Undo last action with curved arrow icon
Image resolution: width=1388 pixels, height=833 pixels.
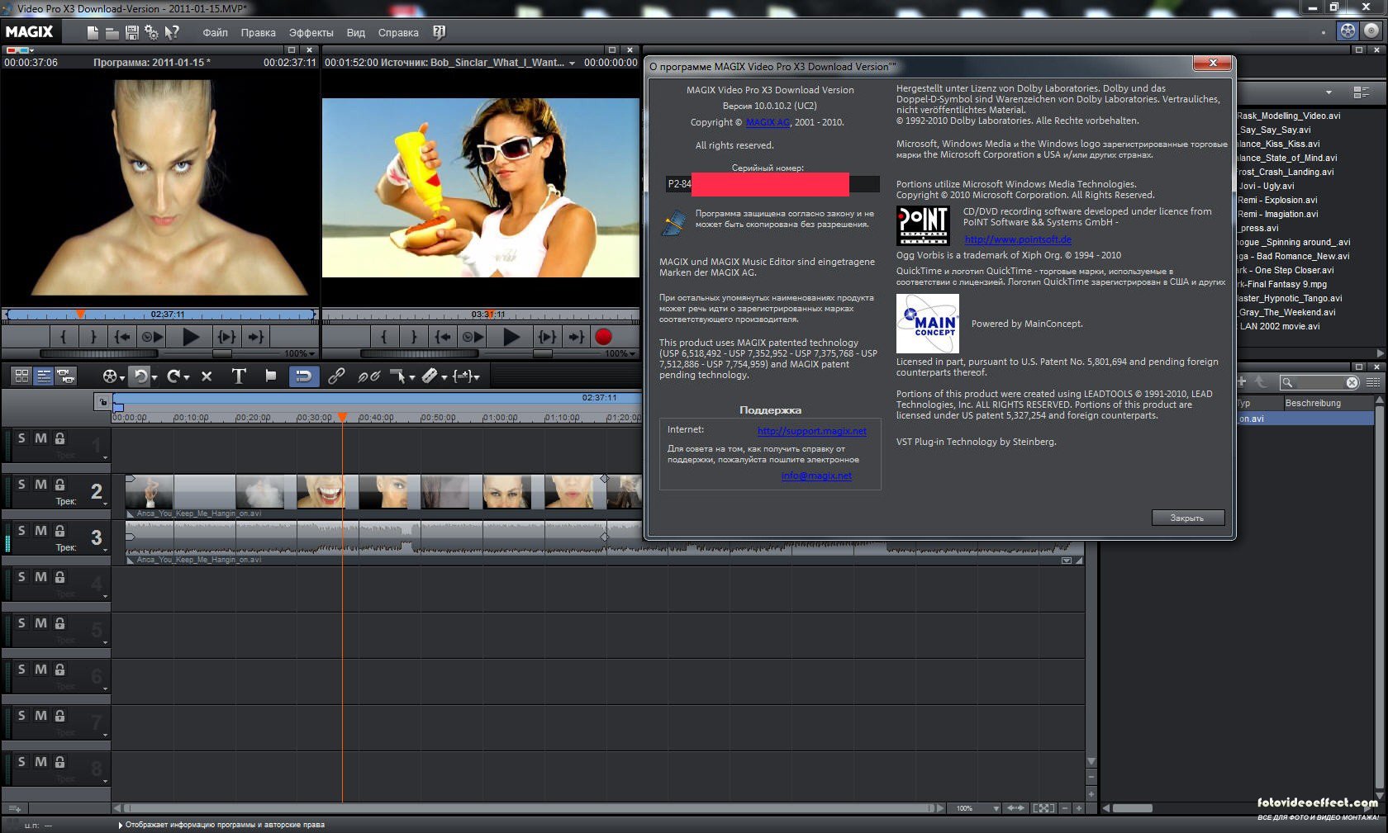(x=140, y=376)
